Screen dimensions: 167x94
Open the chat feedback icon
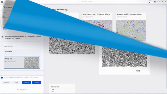tap(150, 2)
